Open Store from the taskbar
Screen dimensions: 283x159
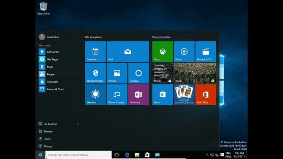pyautogui.click(x=147, y=155)
